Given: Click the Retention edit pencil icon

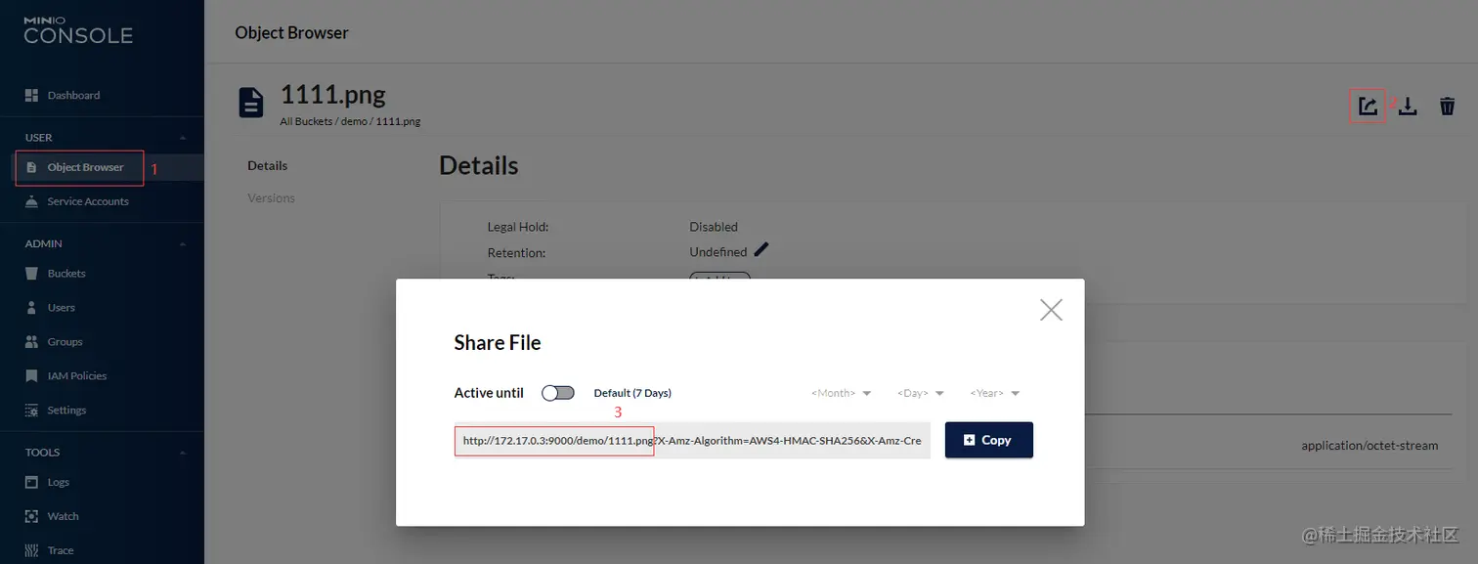Looking at the screenshot, I should click(761, 249).
